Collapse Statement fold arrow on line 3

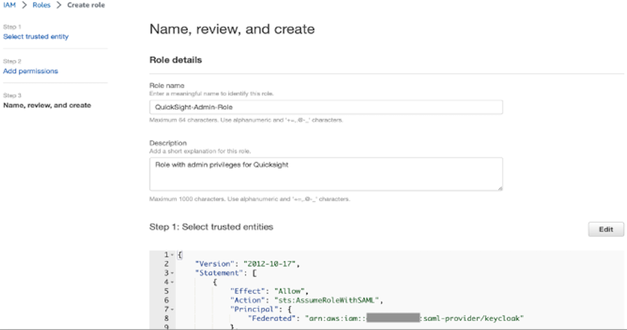coord(172,273)
